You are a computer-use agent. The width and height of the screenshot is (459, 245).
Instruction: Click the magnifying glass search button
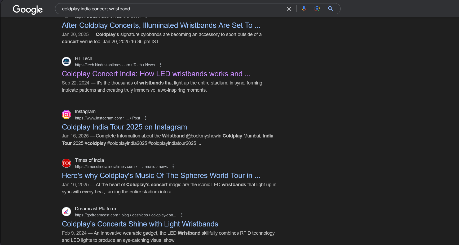point(330,9)
